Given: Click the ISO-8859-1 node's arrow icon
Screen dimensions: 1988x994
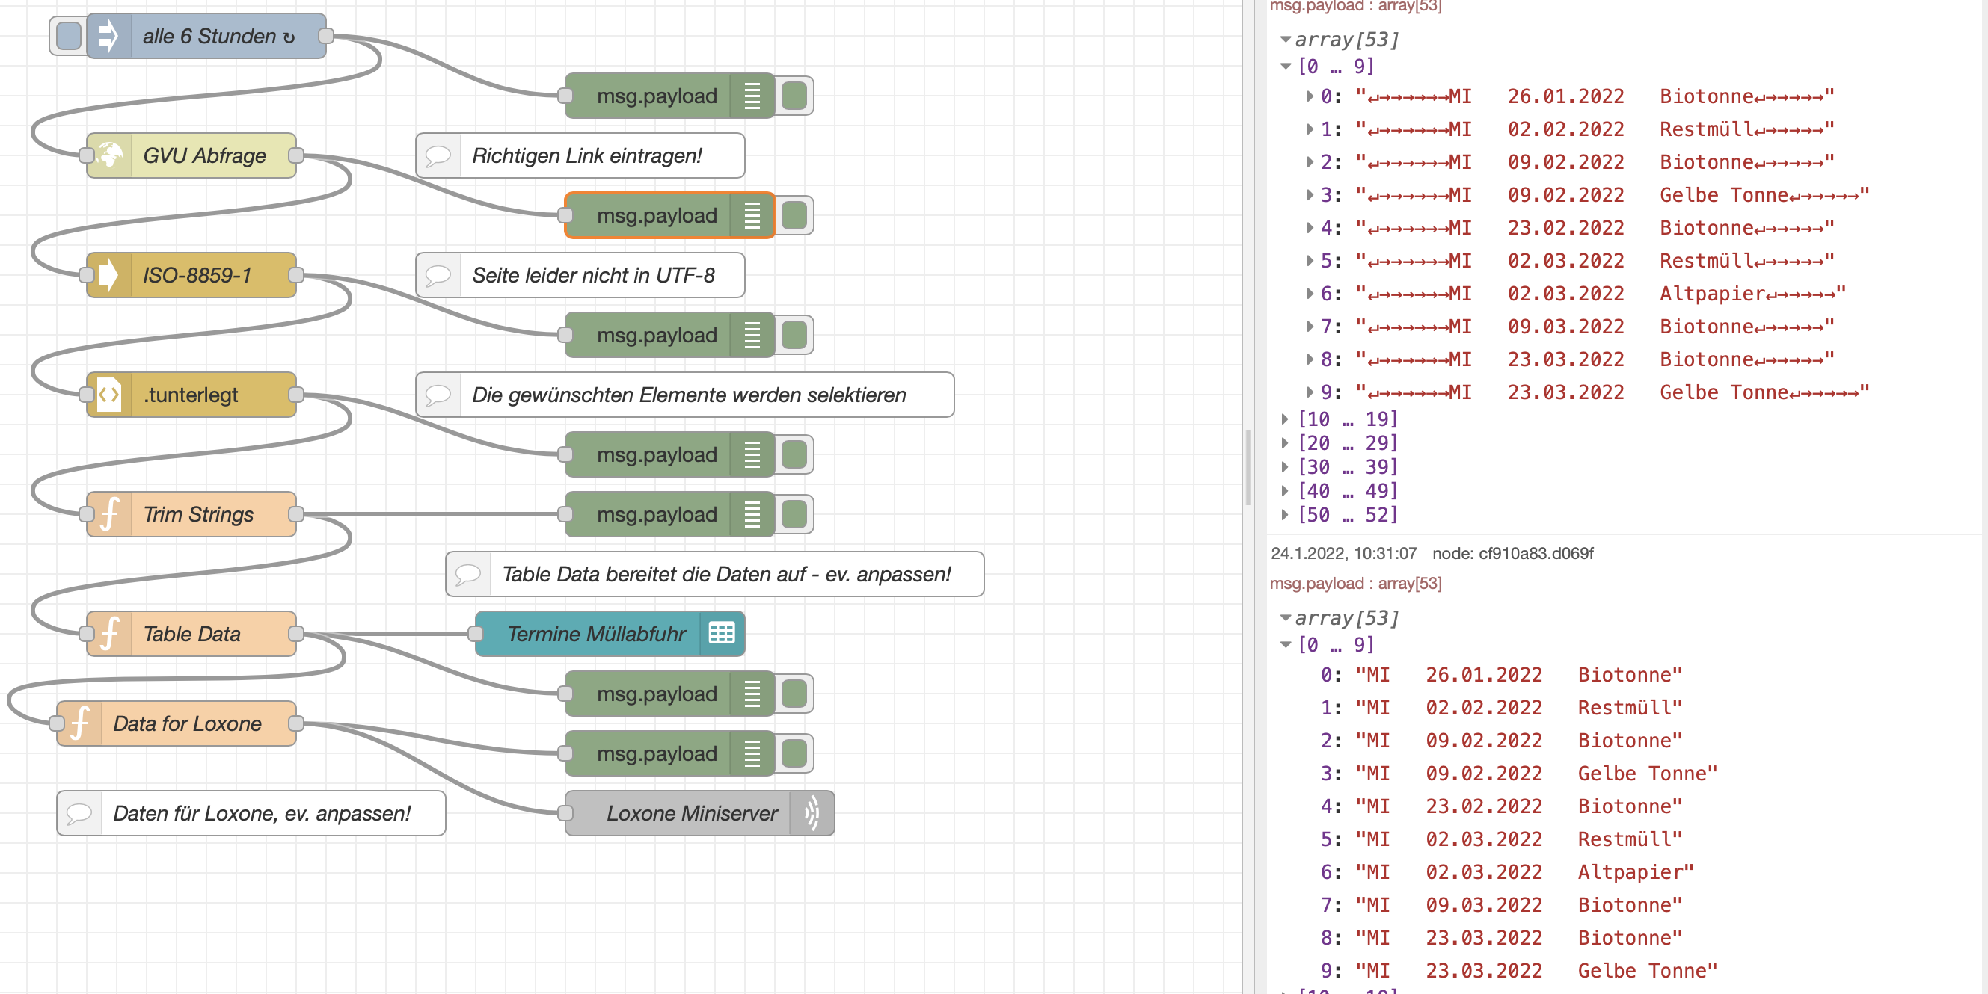Looking at the screenshot, I should tap(108, 275).
